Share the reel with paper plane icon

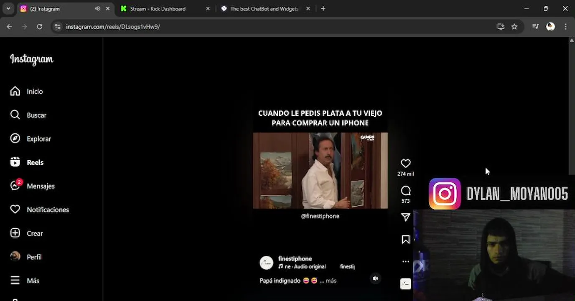pos(405,217)
